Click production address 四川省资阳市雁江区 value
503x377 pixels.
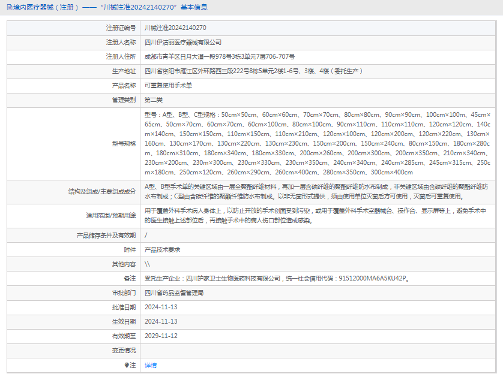[253, 71]
